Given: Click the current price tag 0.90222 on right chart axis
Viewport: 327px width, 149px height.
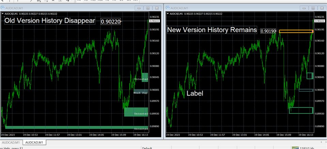Looking at the screenshot, I should pyautogui.click(x=320, y=21).
